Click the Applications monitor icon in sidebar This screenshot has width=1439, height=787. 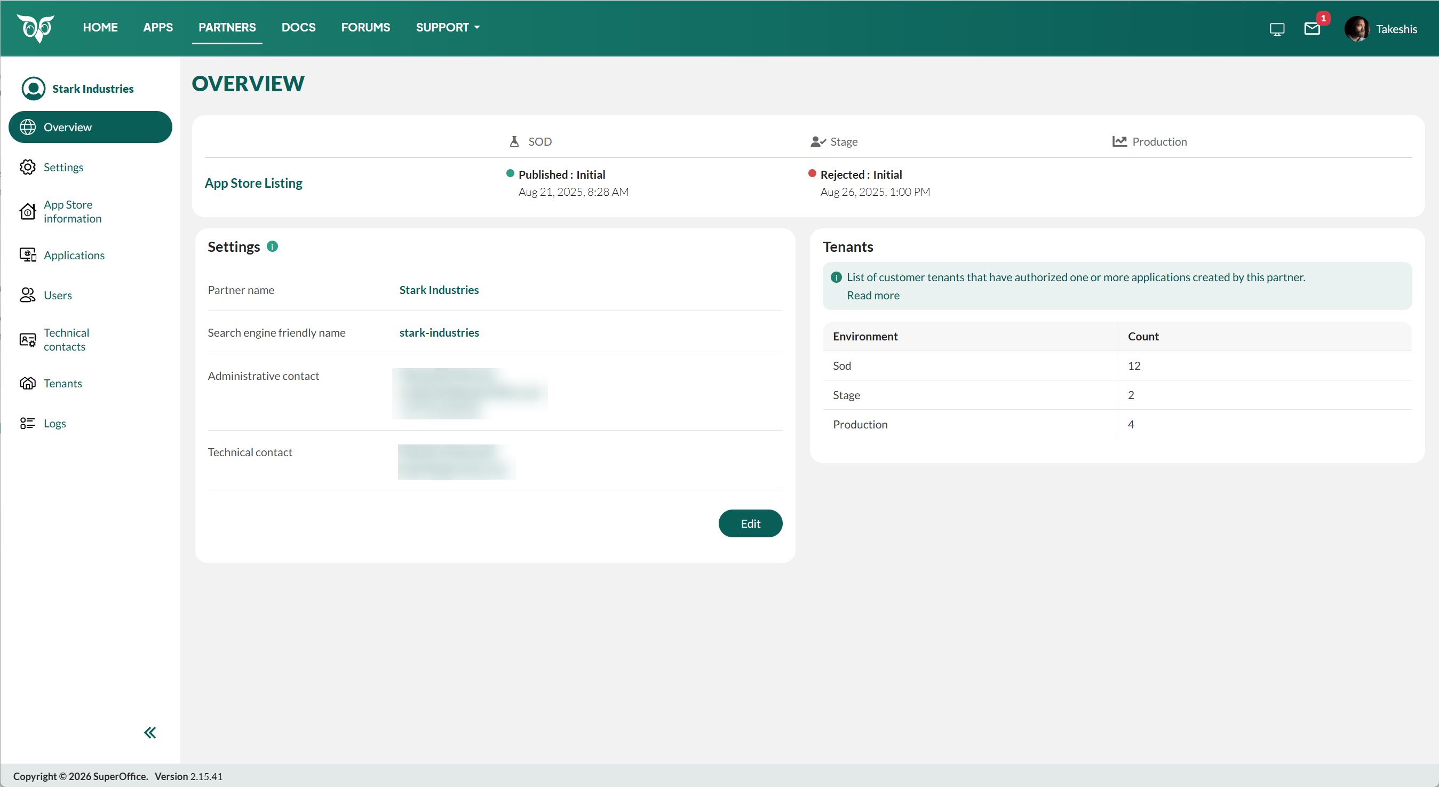27,255
